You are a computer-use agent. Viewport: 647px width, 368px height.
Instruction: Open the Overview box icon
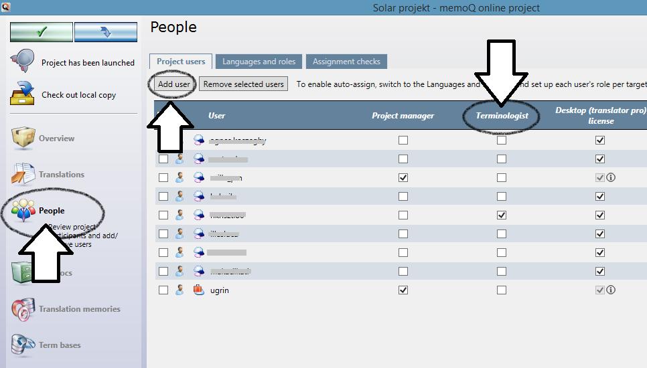pyautogui.click(x=23, y=137)
